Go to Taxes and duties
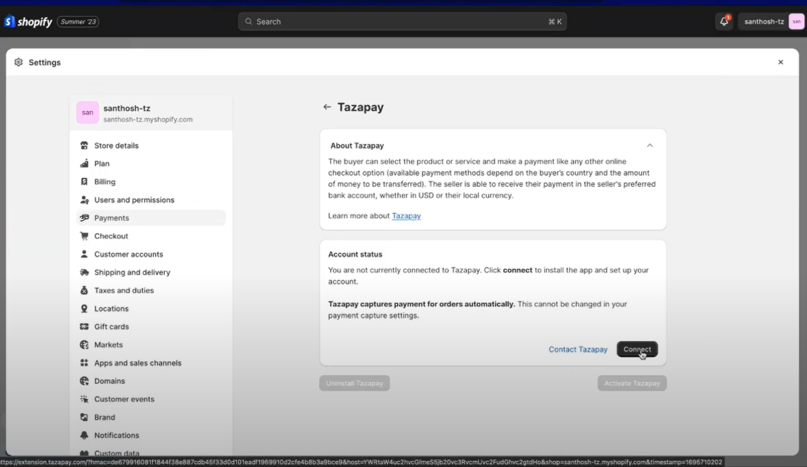Image resolution: width=807 pixels, height=467 pixels. tap(151, 290)
